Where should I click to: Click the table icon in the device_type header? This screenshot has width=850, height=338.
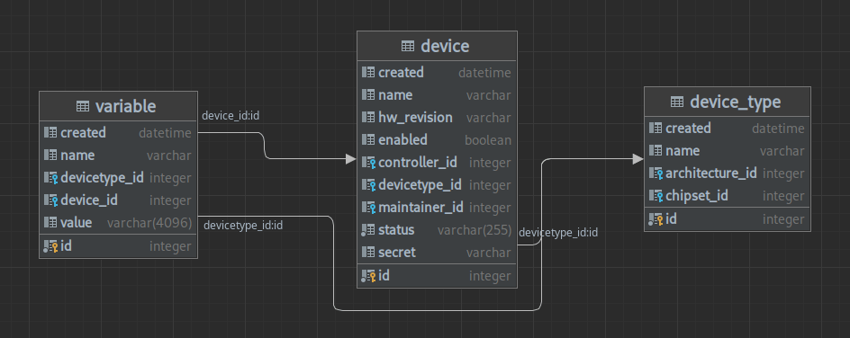tap(677, 102)
